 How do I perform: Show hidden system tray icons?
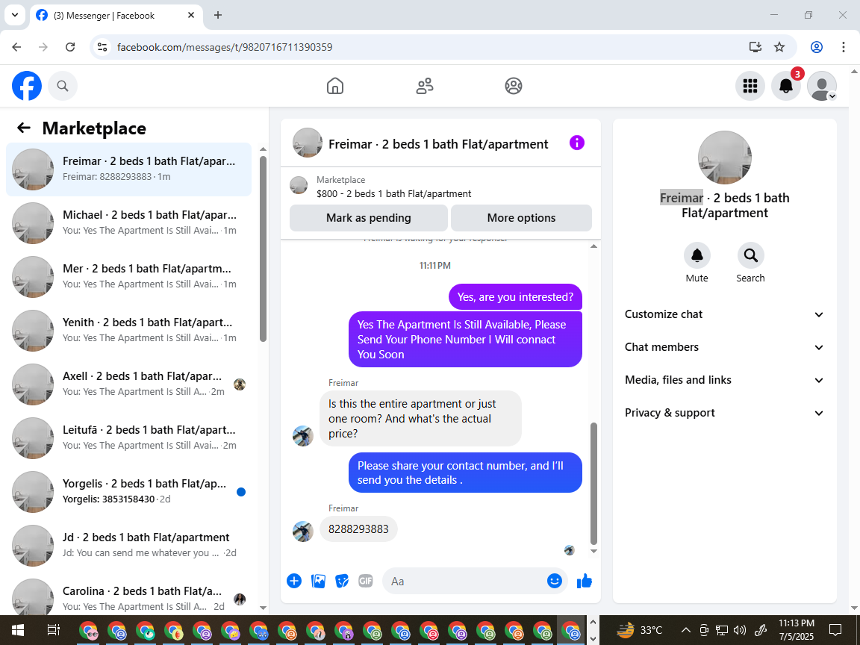(x=685, y=629)
